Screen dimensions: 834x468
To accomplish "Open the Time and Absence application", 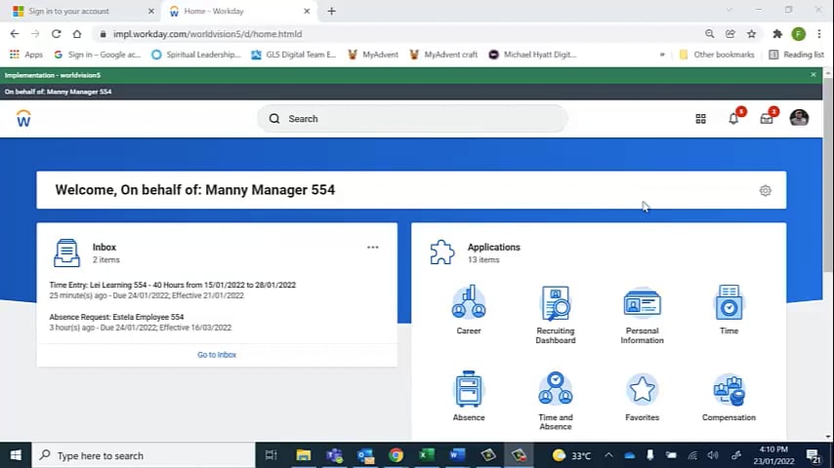I will 556,401.
